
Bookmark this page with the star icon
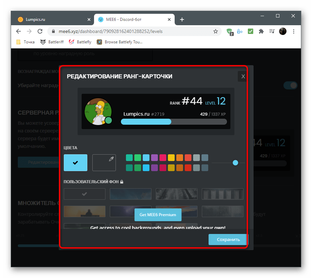click(x=216, y=31)
